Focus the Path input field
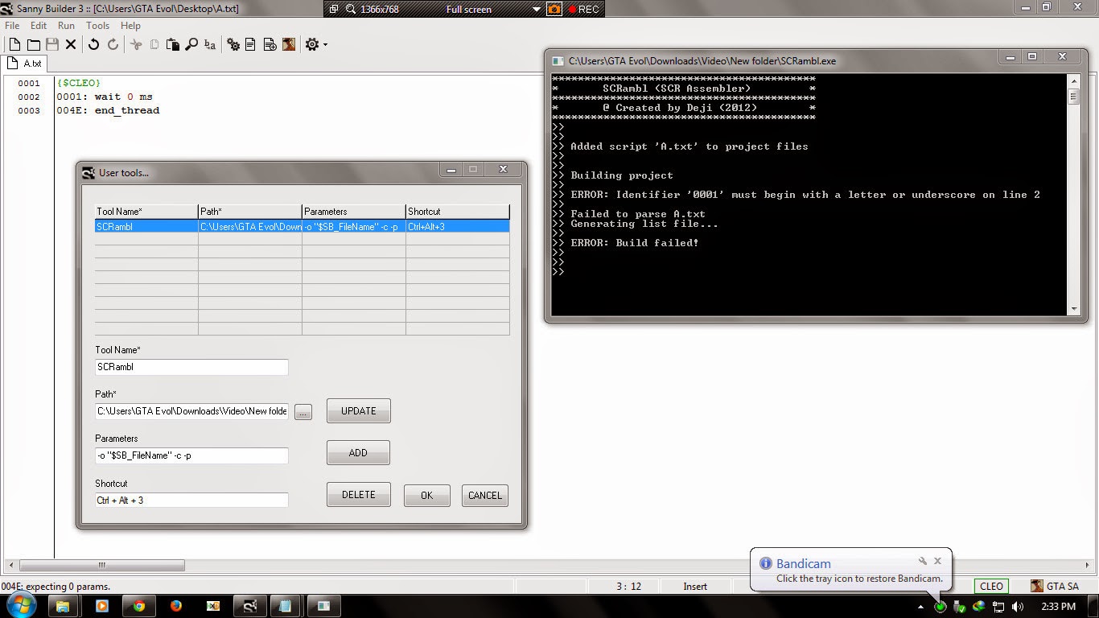 coord(191,411)
